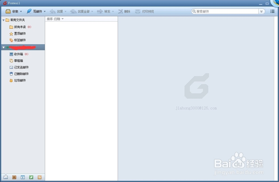Expand the advanced search options chevron
This screenshot has width=279, height=182.
(x=261, y=11)
